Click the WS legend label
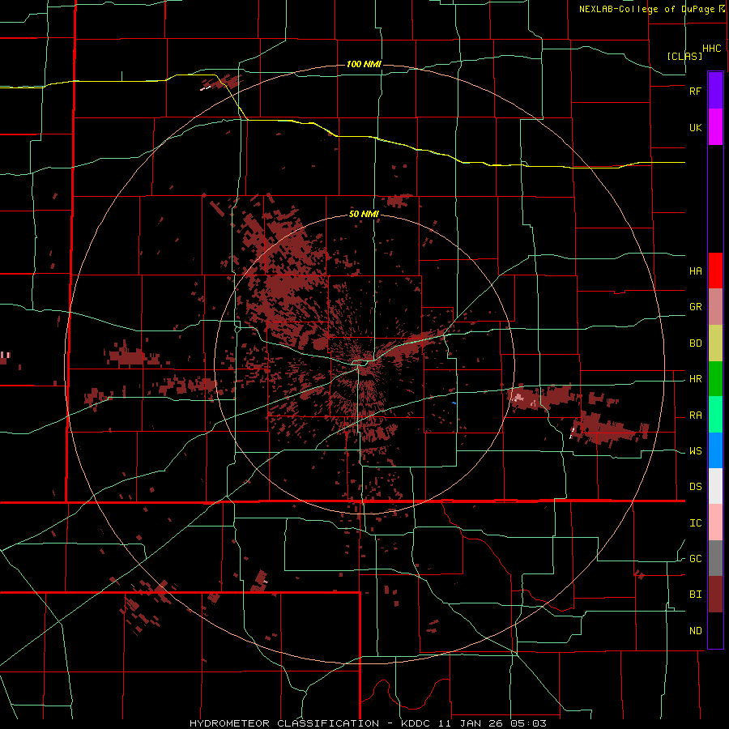The image size is (729, 729). click(695, 451)
